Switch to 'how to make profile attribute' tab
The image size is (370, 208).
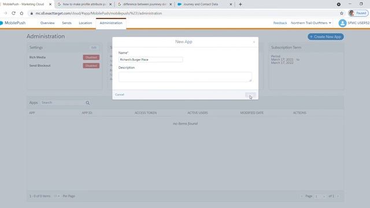(x=84, y=4)
